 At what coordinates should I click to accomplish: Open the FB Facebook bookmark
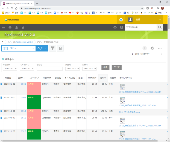pyautogui.click(x=95, y=13)
